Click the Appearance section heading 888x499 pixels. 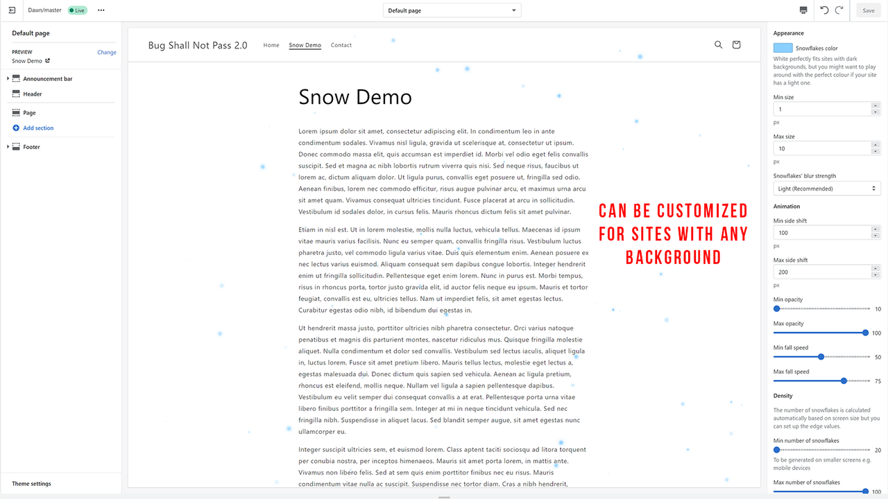[789, 33]
